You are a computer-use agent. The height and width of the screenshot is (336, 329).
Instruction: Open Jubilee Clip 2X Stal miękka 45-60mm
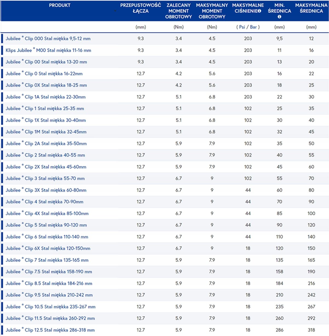point(46,167)
